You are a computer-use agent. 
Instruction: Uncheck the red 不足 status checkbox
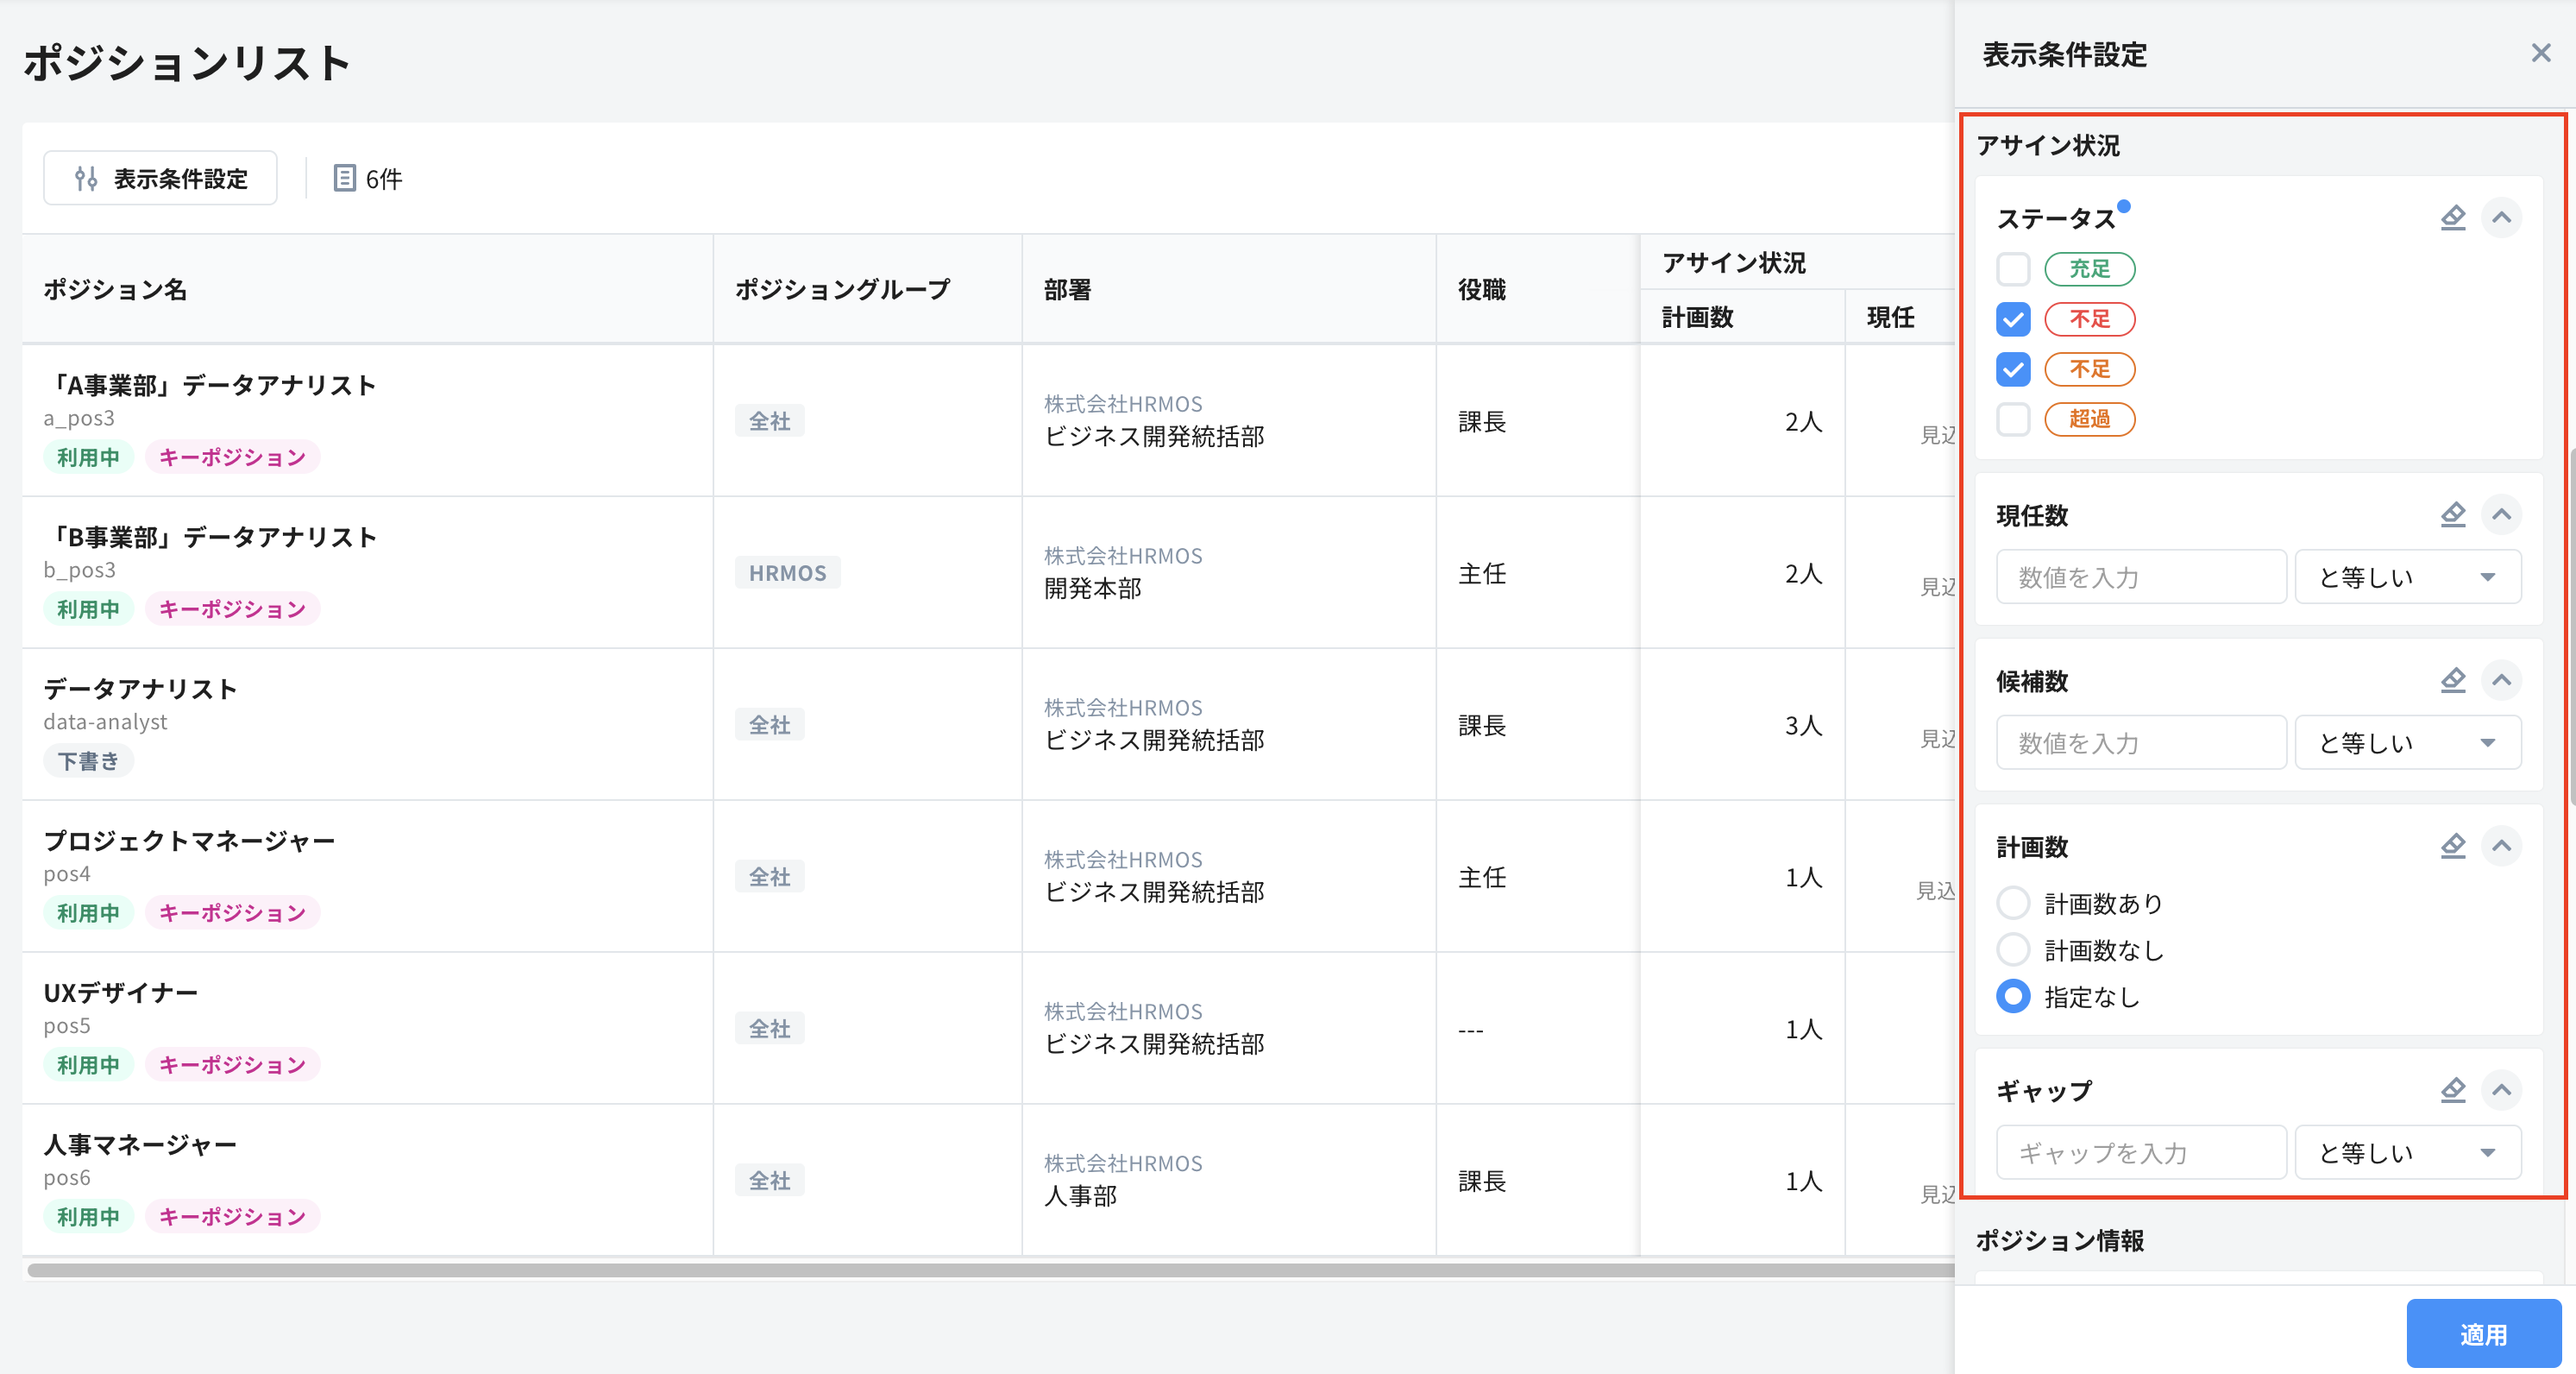2013,319
